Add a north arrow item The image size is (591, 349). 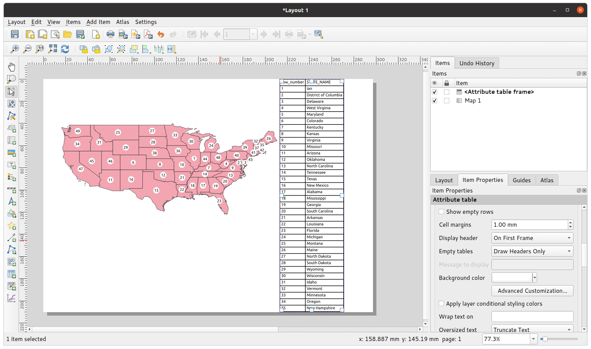point(12,201)
